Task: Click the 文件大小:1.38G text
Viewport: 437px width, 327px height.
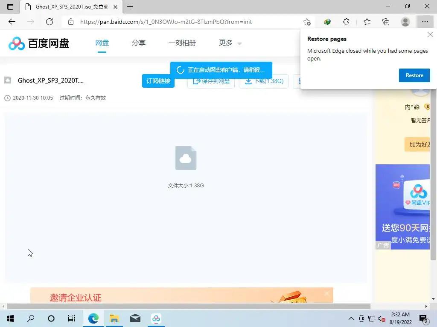Action: 186,186
